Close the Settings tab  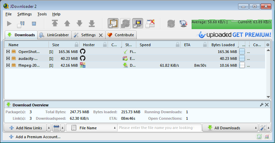click(x=101, y=35)
